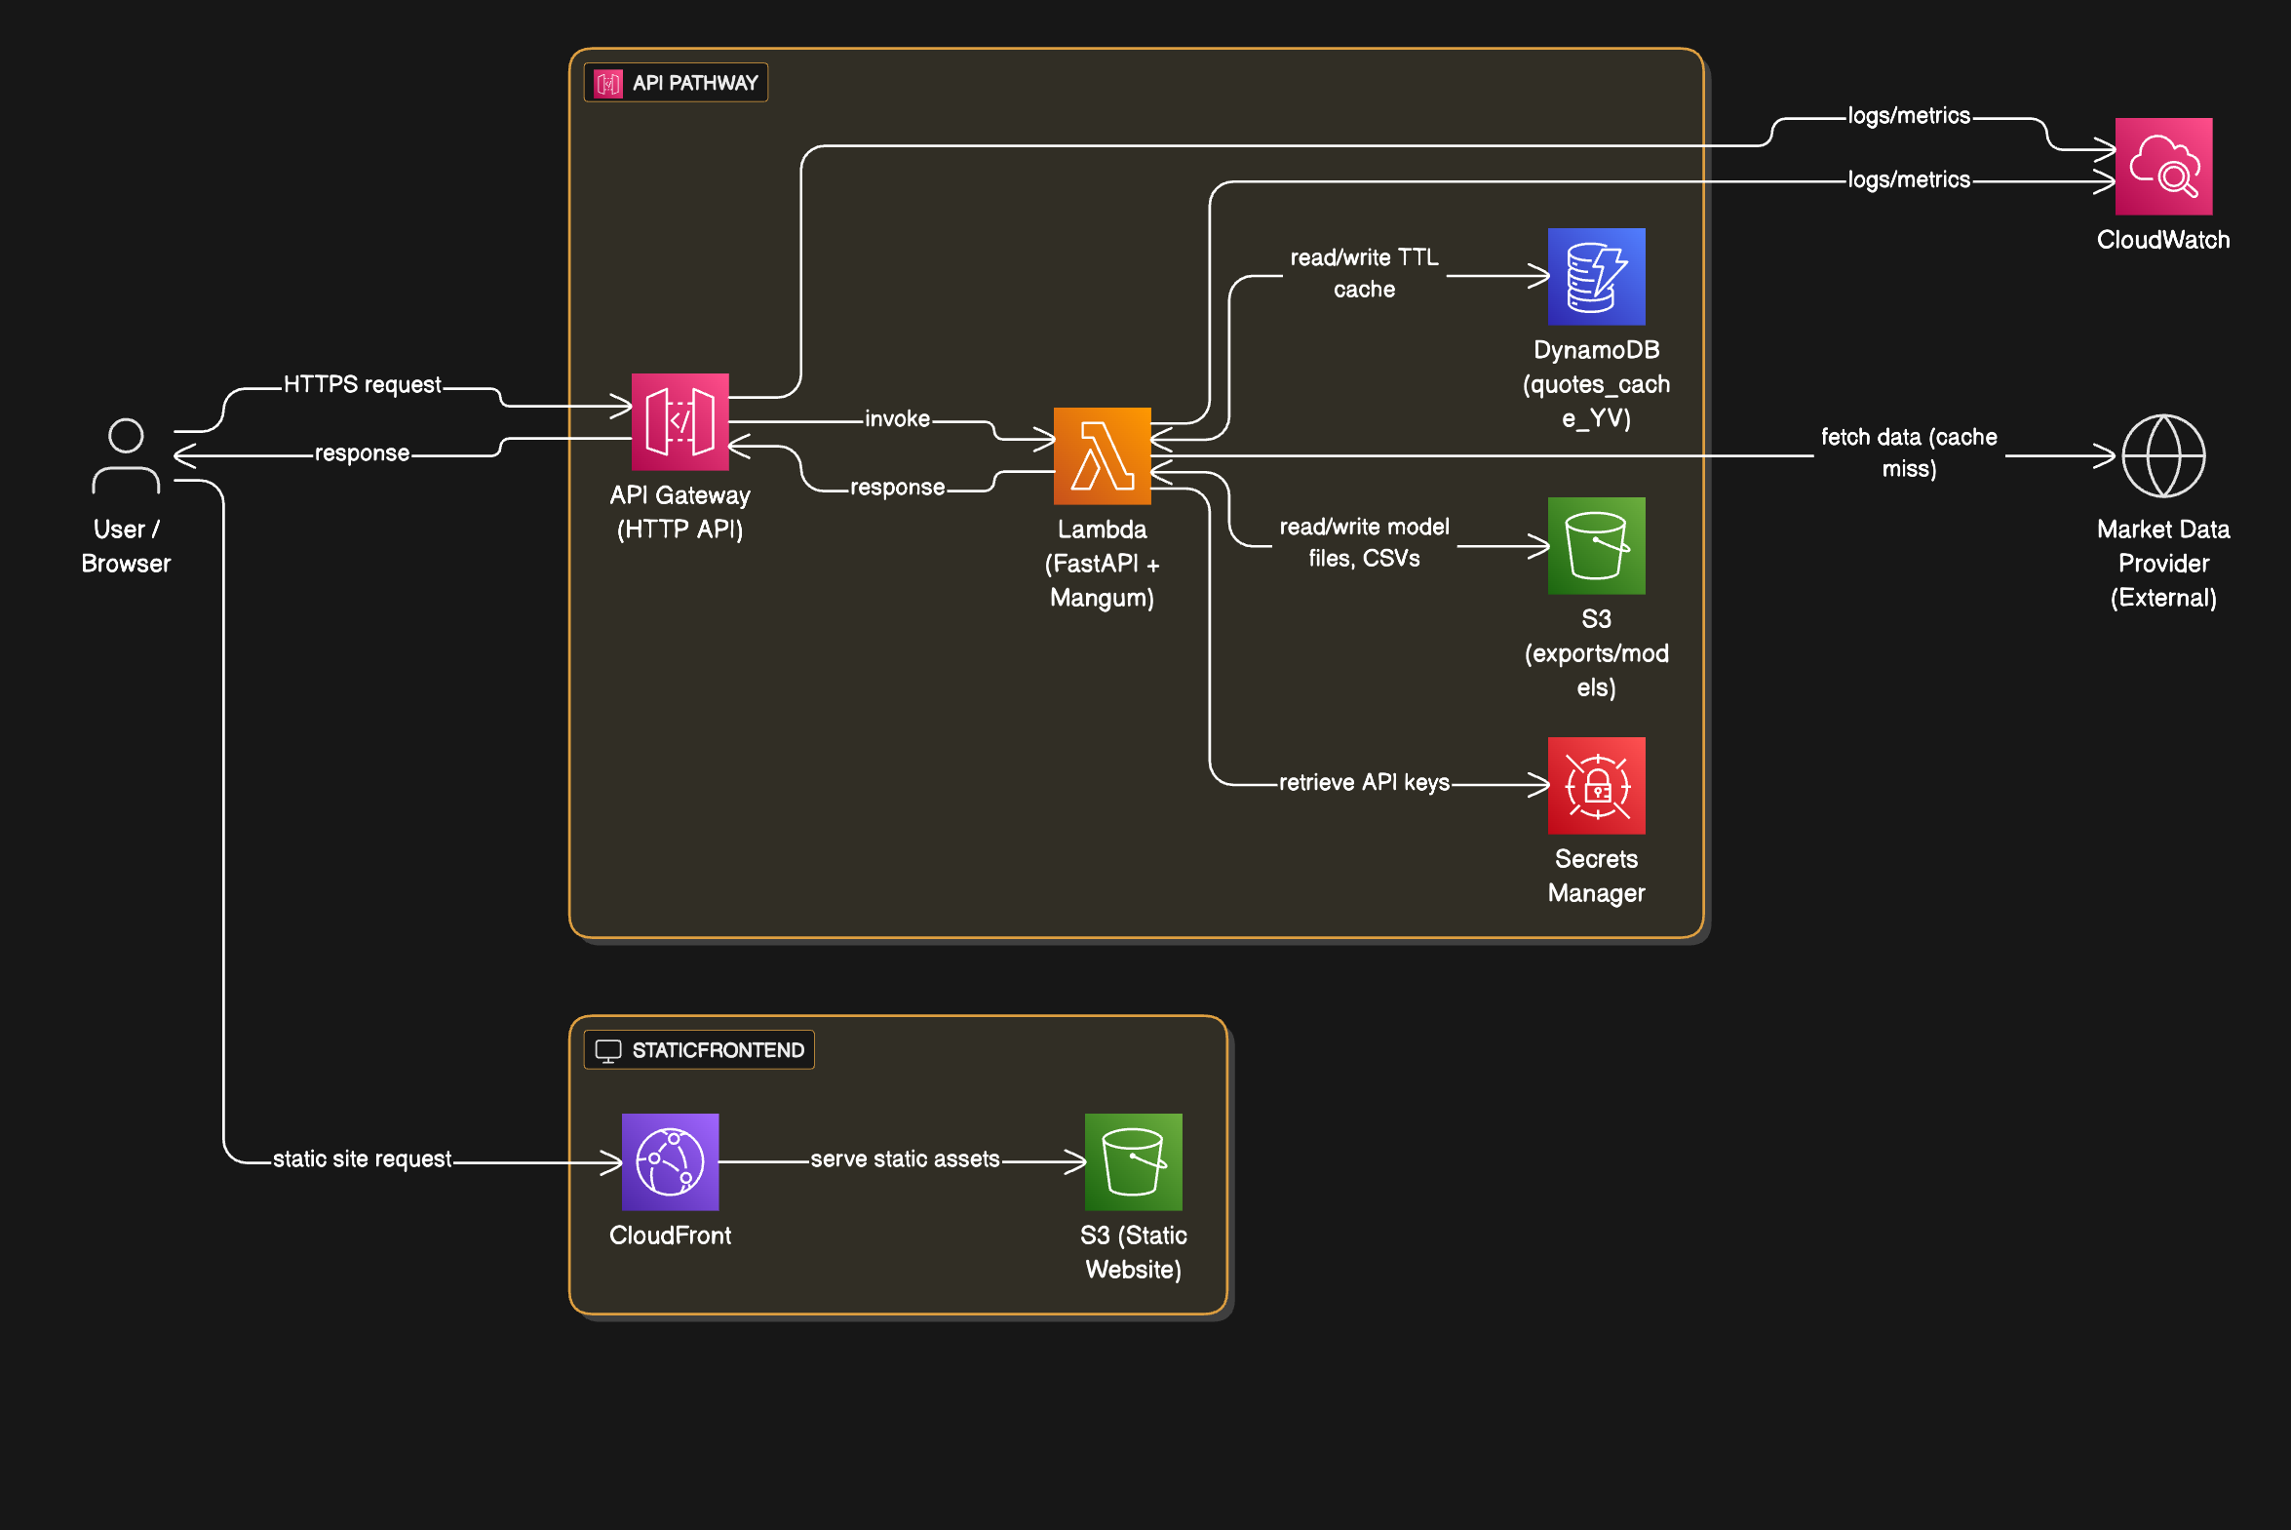Image resolution: width=2291 pixels, height=1530 pixels.
Task: Click the API Gateway icon
Action: 680,421
